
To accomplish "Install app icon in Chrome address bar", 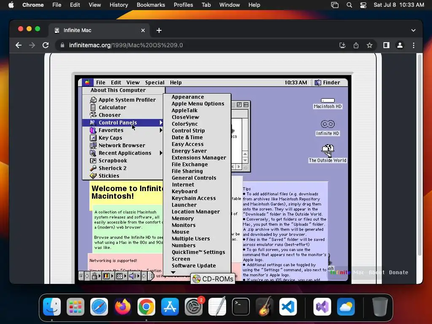I will (343, 45).
